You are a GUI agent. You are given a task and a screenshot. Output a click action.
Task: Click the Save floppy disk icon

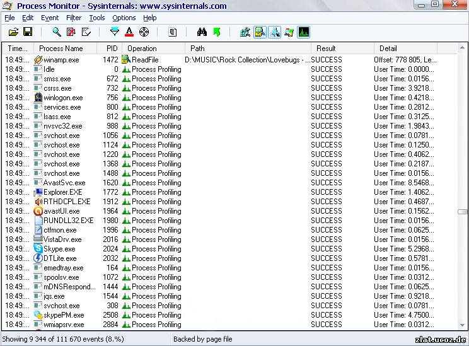(x=28, y=32)
